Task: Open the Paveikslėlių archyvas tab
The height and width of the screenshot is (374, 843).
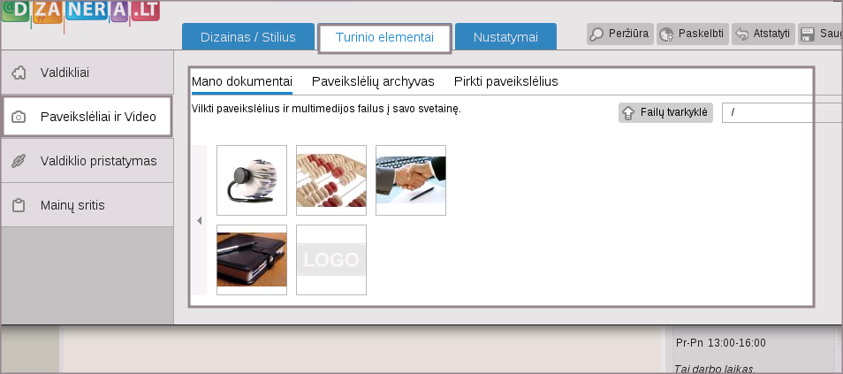Action: coord(373,81)
